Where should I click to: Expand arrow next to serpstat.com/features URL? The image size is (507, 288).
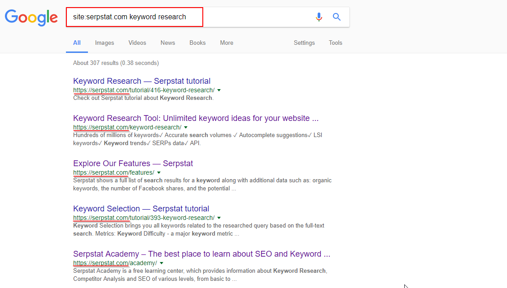[159, 173]
